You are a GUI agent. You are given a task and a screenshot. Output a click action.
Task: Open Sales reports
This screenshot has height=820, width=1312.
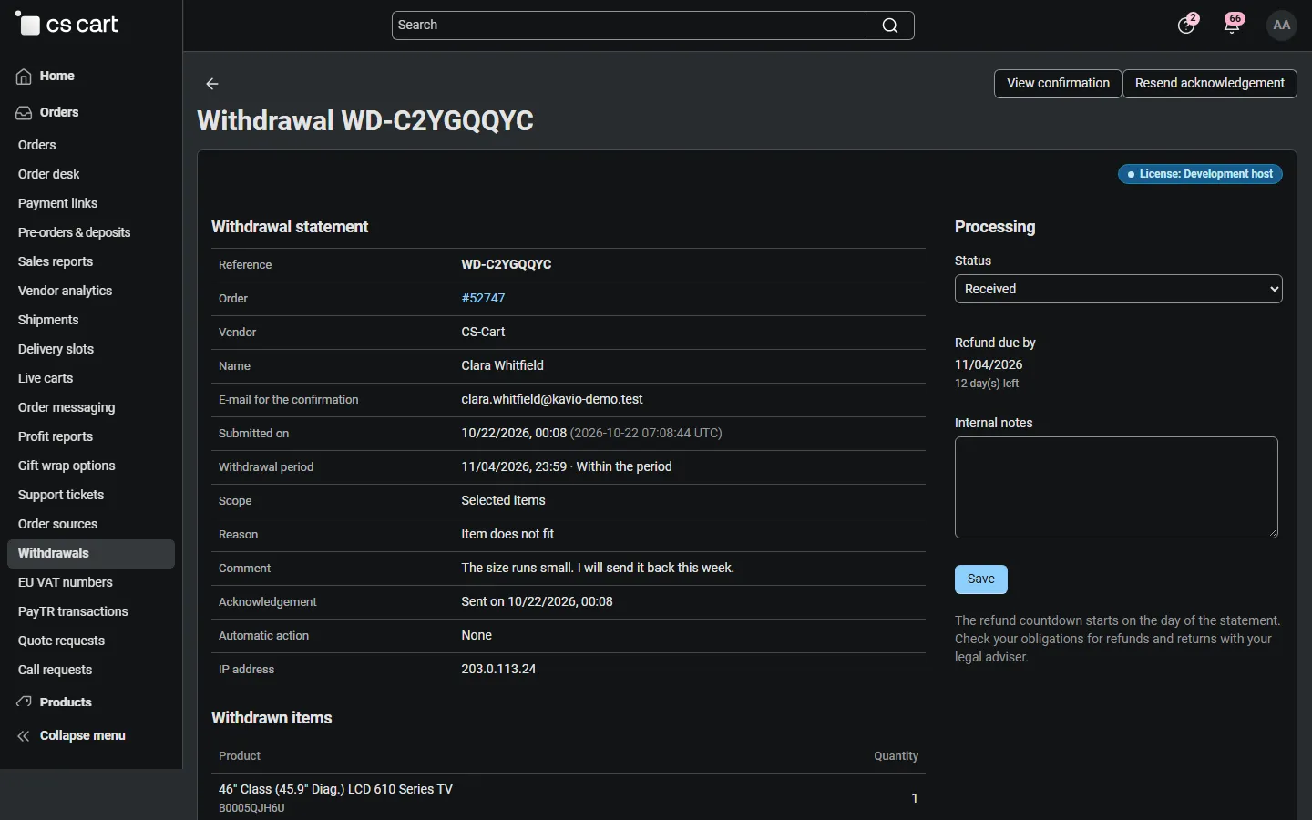56,261
